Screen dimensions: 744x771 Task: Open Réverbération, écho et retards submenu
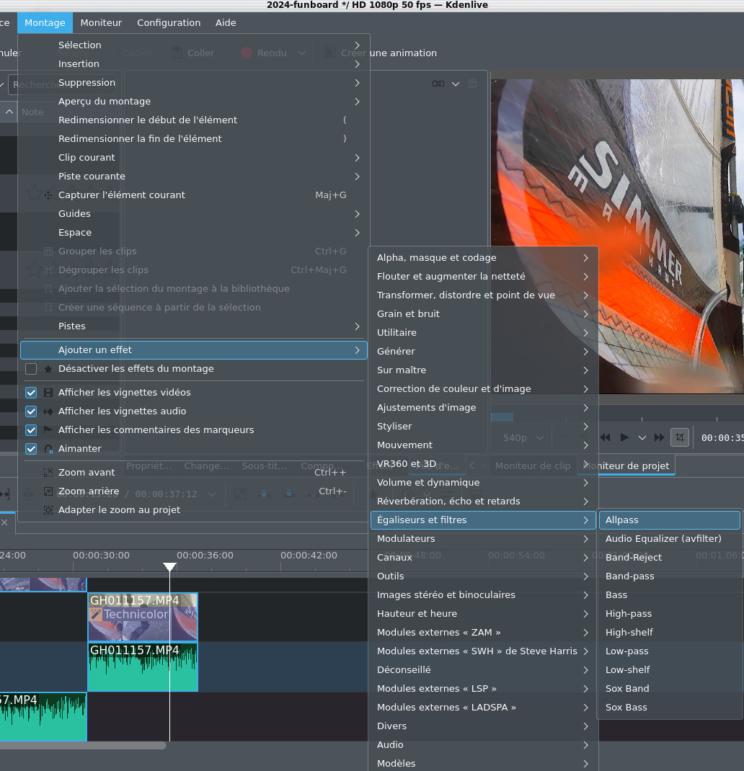483,501
